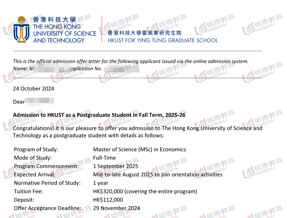287x218 pixels.
Task: Click the 'Congratulations!' paragraph
Action: click(x=138, y=132)
